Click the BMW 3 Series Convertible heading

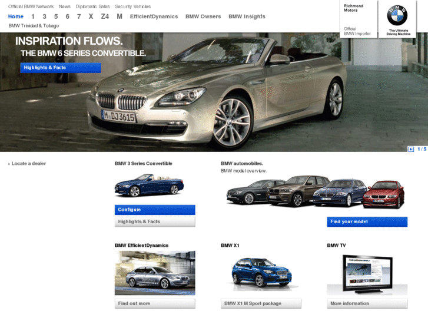(x=143, y=163)
